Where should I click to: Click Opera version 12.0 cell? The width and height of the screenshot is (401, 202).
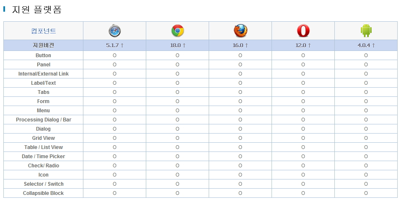[x=303, y=45]
